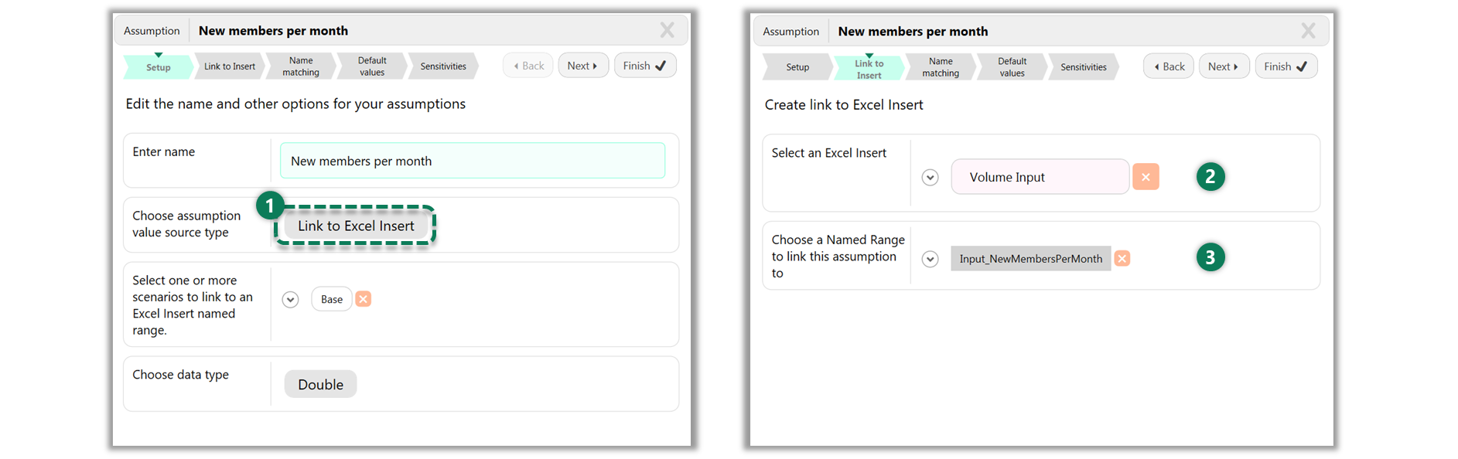The image size is (1458, 459).
Task: Click Finish in the Edit name dialog
Action: coord(645,66)
